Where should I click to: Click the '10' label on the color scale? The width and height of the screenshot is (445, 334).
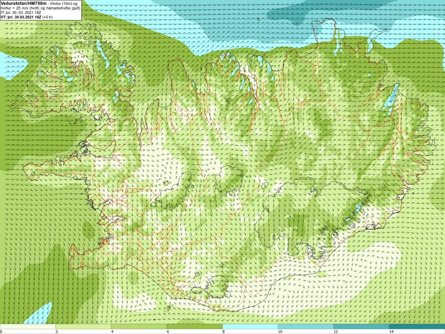pyautogui.click(x=280, y=332)
